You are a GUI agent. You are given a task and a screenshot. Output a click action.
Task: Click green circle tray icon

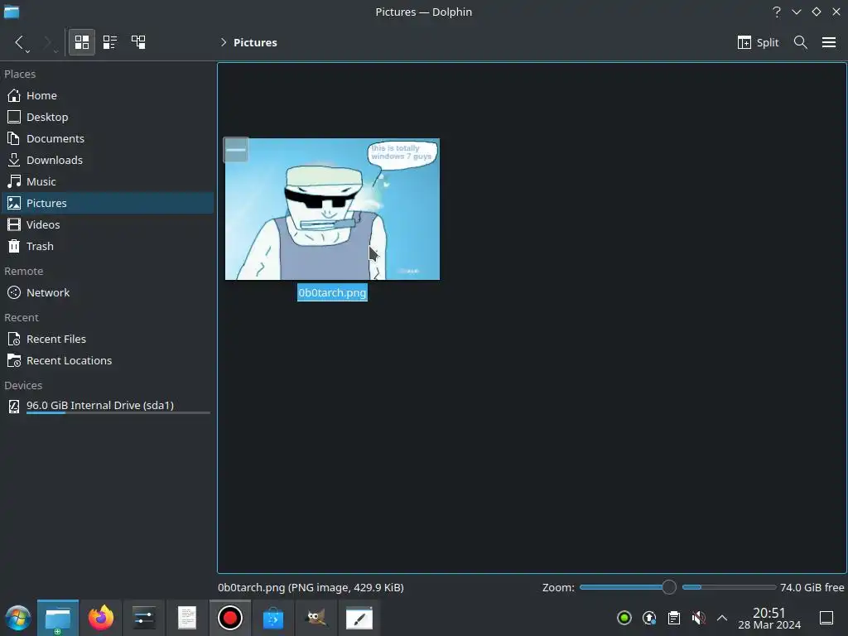point(624,618)
